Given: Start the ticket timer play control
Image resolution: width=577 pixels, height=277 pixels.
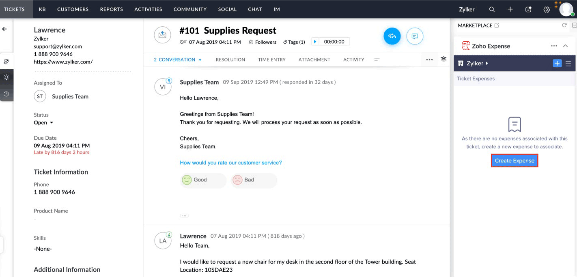Looking at the screenshot, I should [315, 41].
